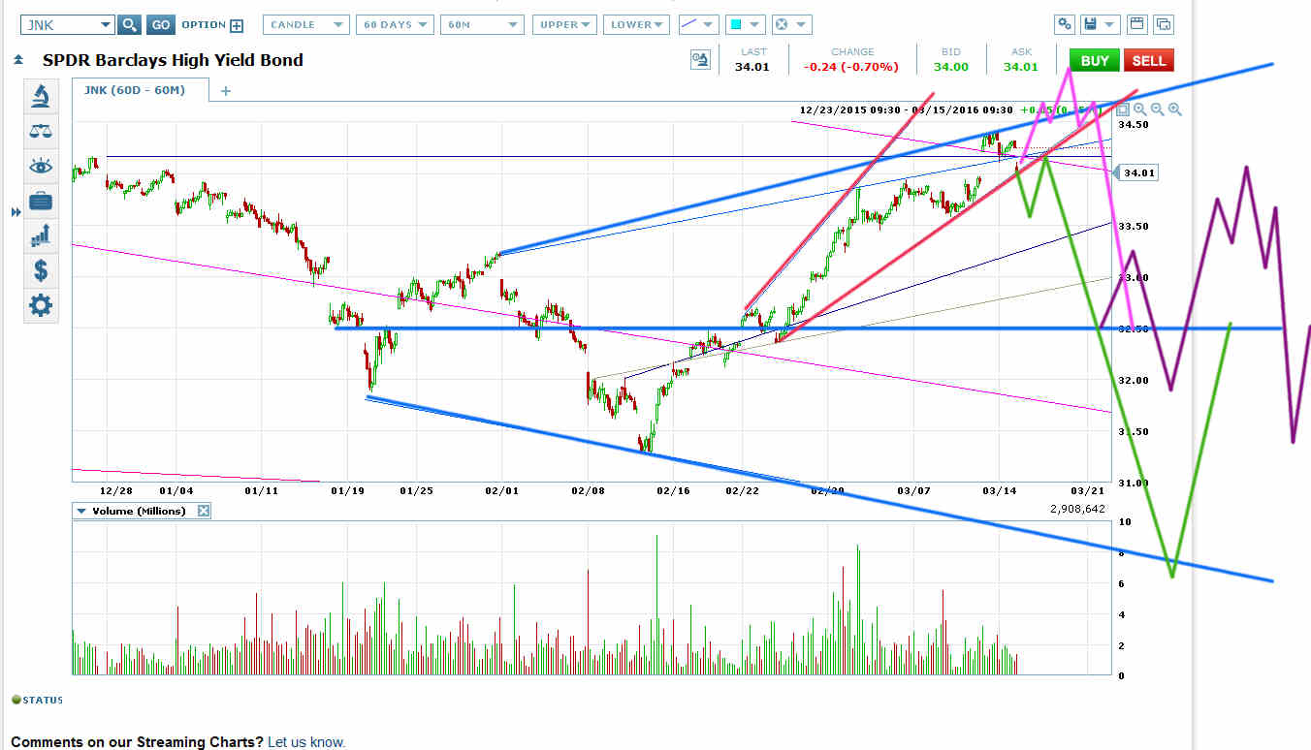Click the green BUY button
Image resolution: width=1311 pixels, height=750 pixels.
click(x=1095, y=60)
